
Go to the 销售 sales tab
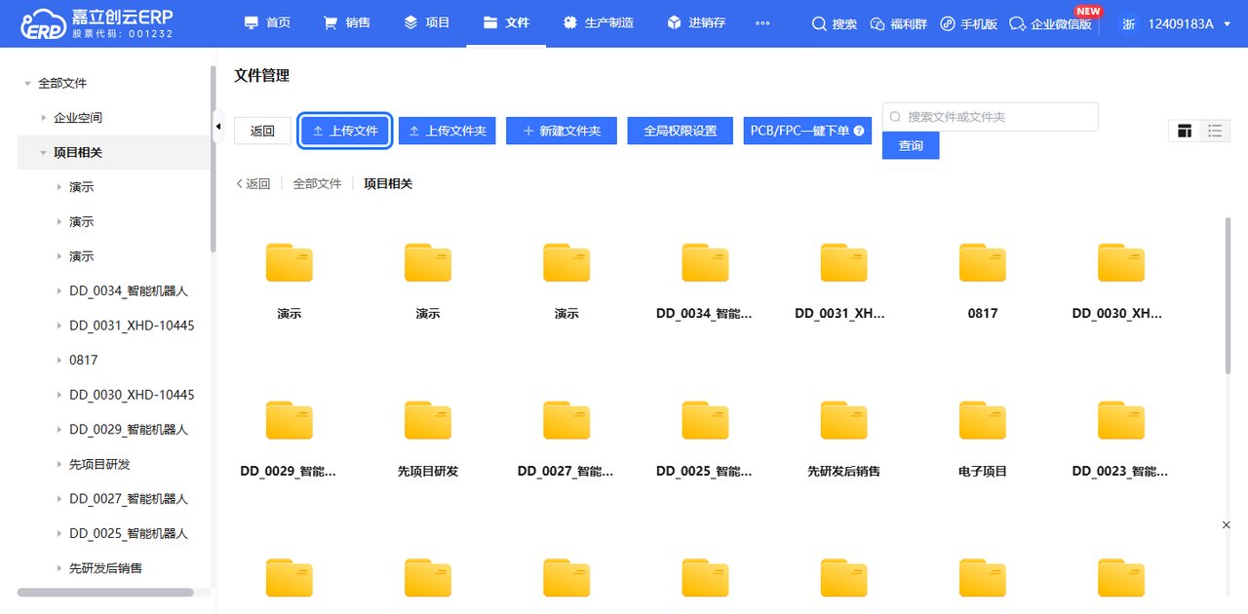click(x=347, y=22)
